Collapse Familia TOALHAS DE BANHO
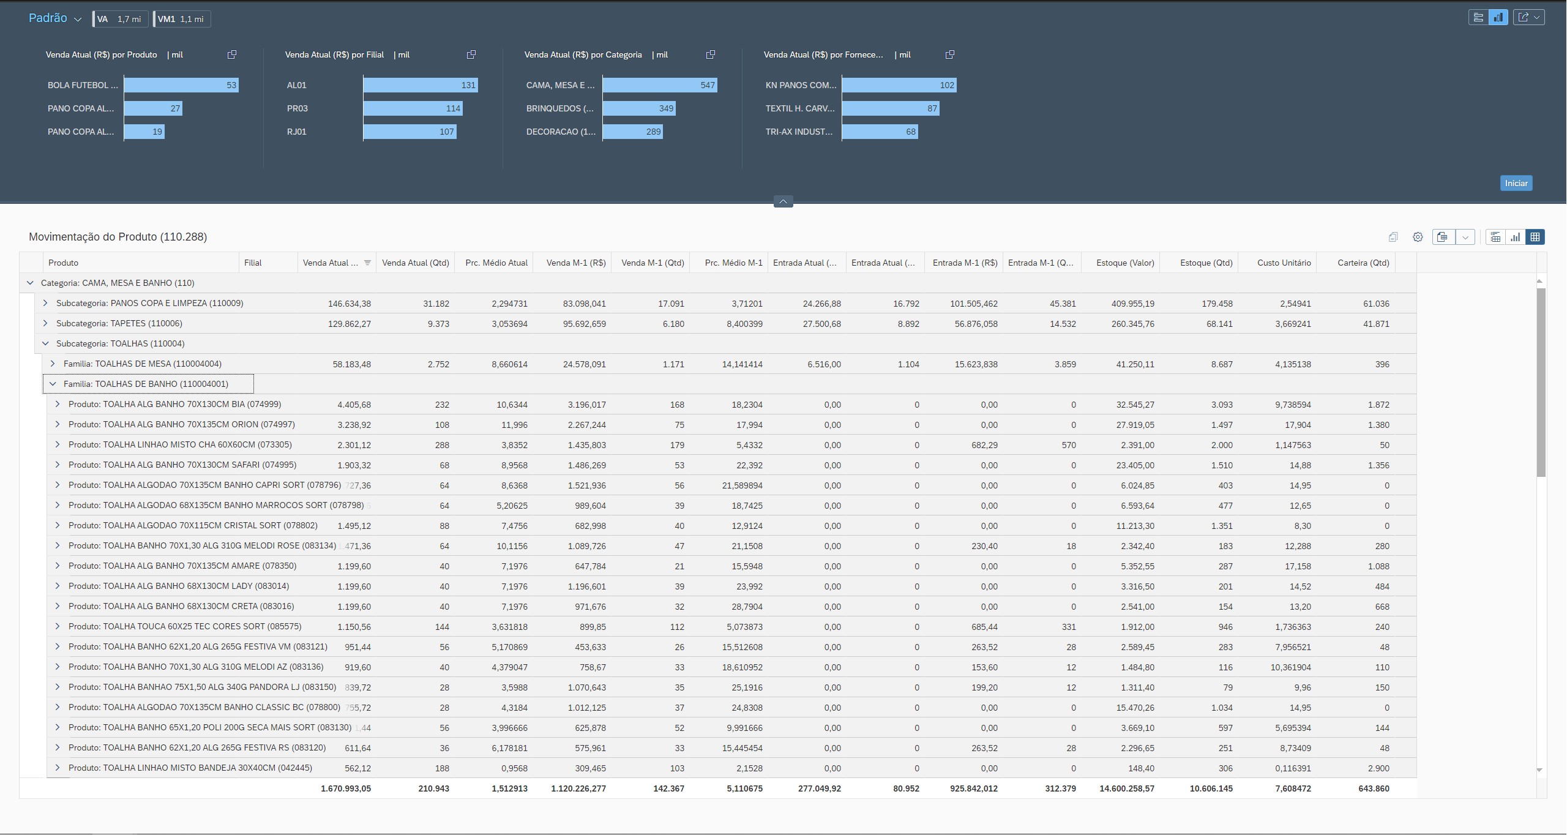 53,384
